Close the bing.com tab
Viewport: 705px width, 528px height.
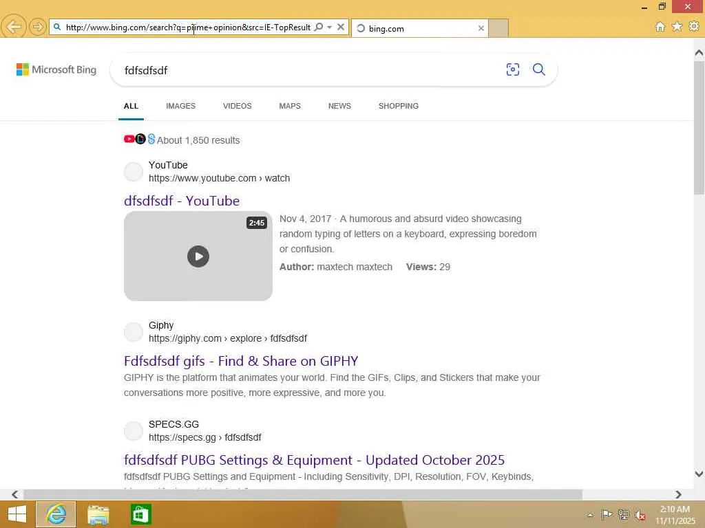click(481, 28)
